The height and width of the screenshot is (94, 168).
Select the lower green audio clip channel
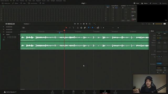click(x=85, y=46)
